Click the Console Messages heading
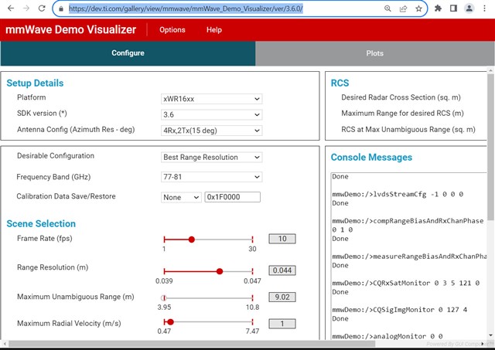Screen dimensions: 495x350 click(x=371, y=157)
